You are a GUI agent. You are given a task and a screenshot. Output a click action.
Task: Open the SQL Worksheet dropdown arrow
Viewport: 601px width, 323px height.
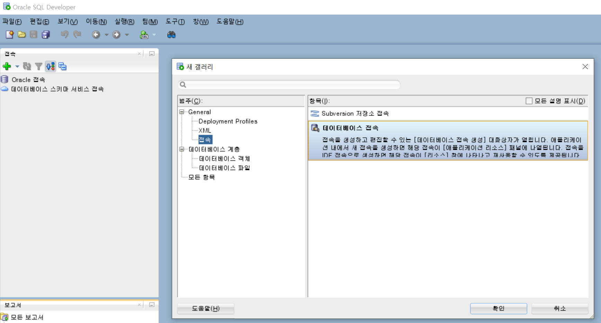154,35
